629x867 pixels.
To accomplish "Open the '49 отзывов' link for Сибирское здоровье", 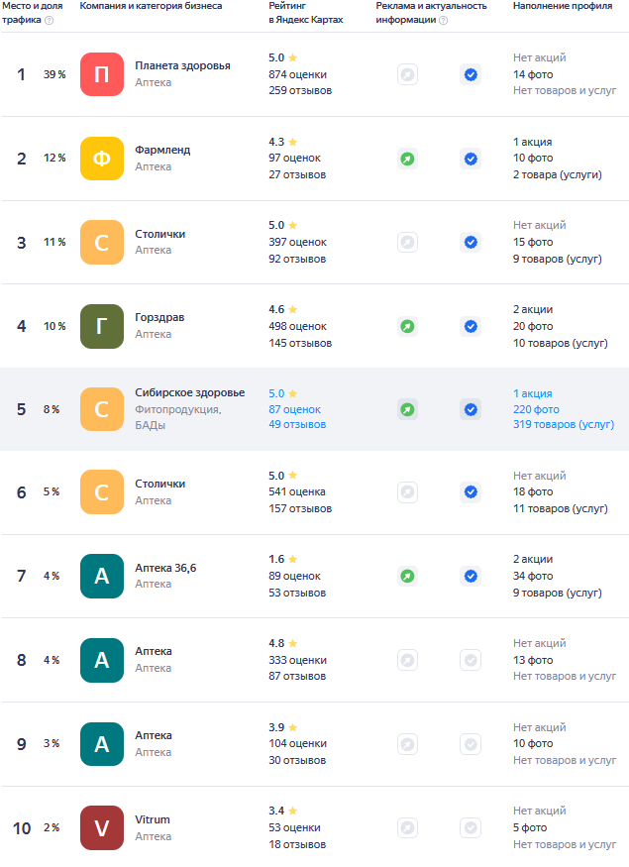I will [x=297, y=425].
